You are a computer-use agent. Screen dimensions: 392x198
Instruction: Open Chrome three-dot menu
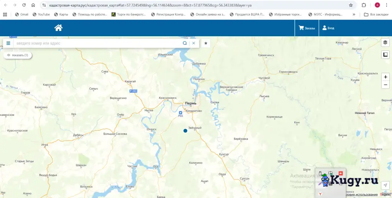(x=387, y=5)
